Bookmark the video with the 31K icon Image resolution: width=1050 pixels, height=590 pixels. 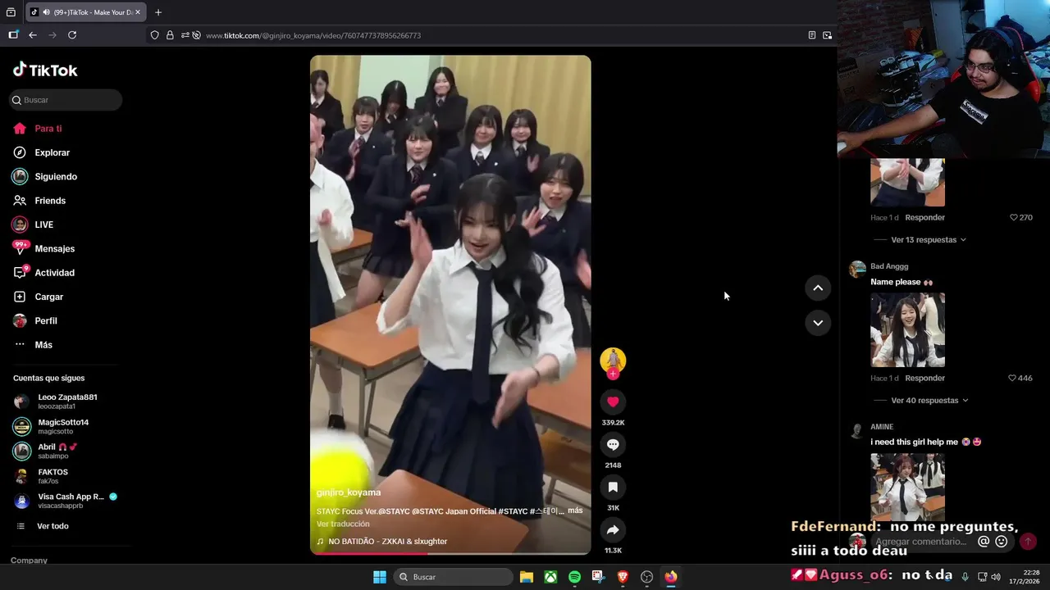tap(613, 487)
